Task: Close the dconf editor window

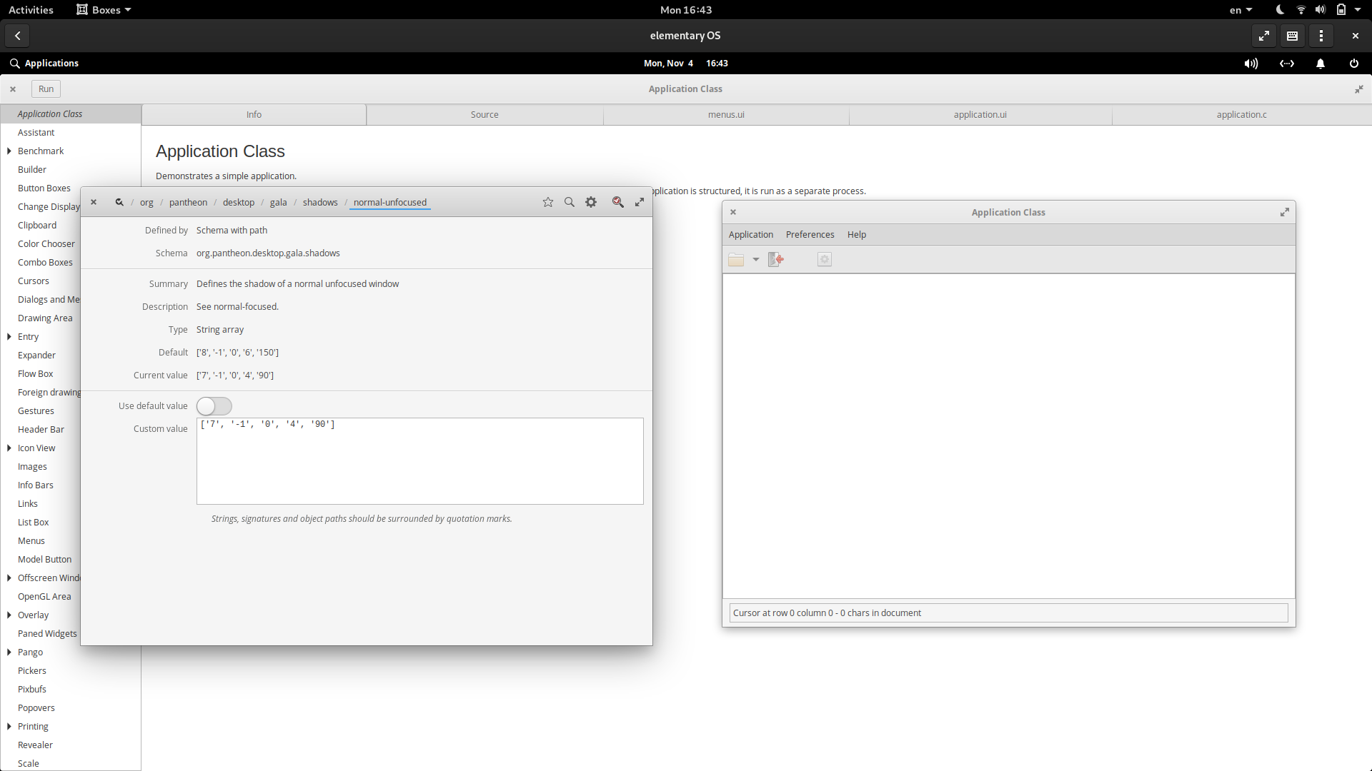Action: pyautogui.click(x=94, y=202)
